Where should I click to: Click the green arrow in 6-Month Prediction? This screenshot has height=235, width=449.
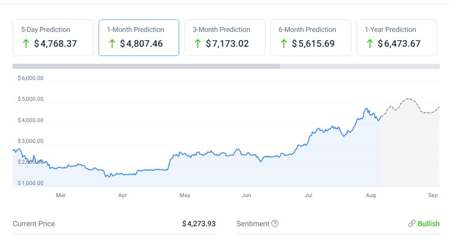coord(284,44)
